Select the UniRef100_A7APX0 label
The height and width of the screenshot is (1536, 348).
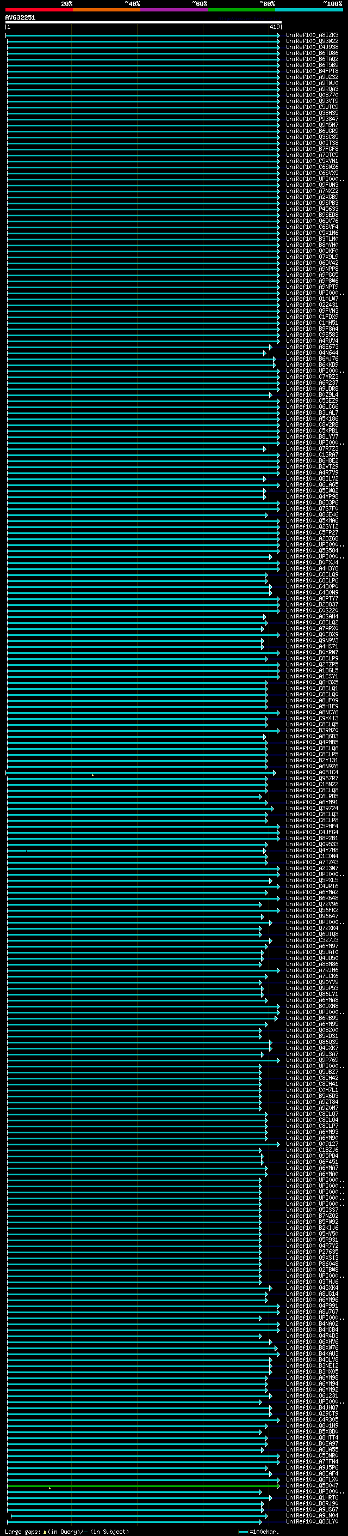[x=312, y=628]
